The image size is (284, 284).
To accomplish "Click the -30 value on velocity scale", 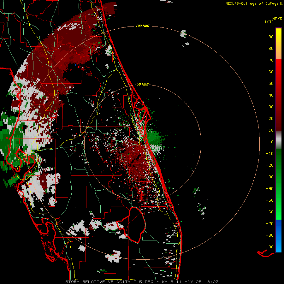I will [x=270, y=177].
